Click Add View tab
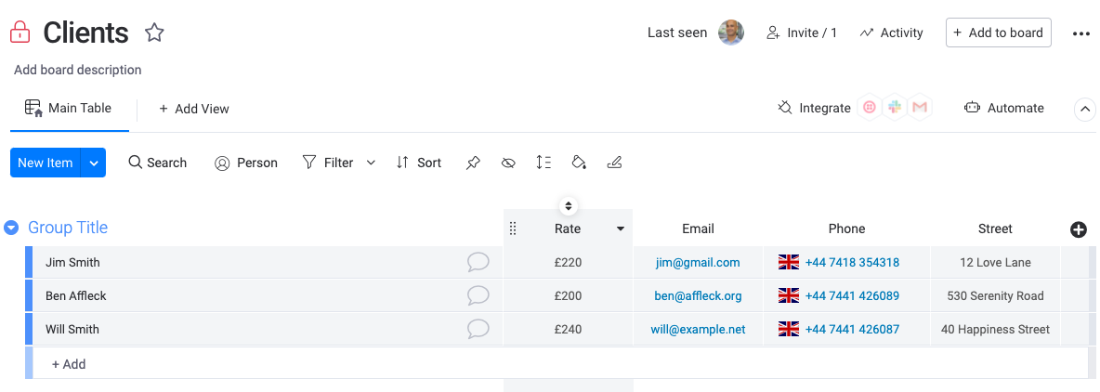The image size is (1100, 392). (193, 109)
